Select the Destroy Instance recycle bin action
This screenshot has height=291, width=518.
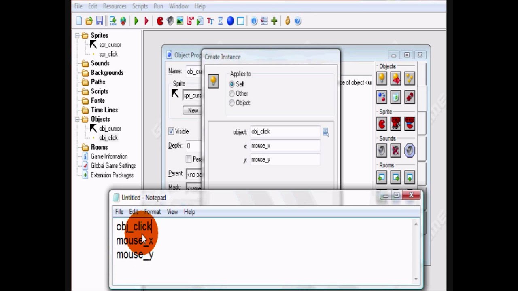click(396, 97)
